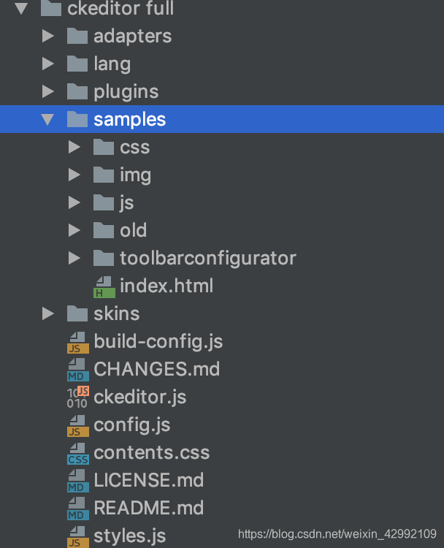Expand the lang folder arrow
This screenshot has width=444, height=548.
click(x=48, y=64)
